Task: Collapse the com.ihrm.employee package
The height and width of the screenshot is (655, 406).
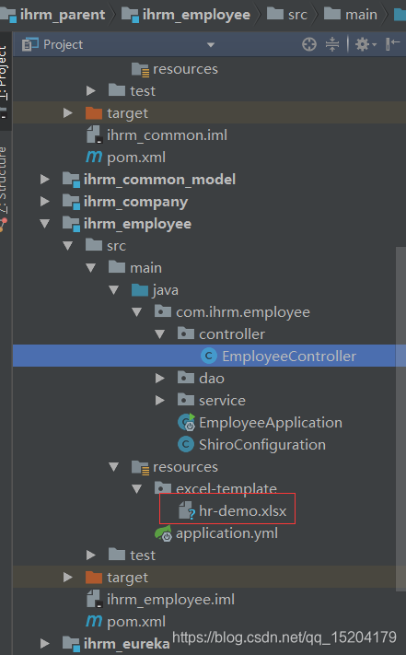Action: coord(136,312)
